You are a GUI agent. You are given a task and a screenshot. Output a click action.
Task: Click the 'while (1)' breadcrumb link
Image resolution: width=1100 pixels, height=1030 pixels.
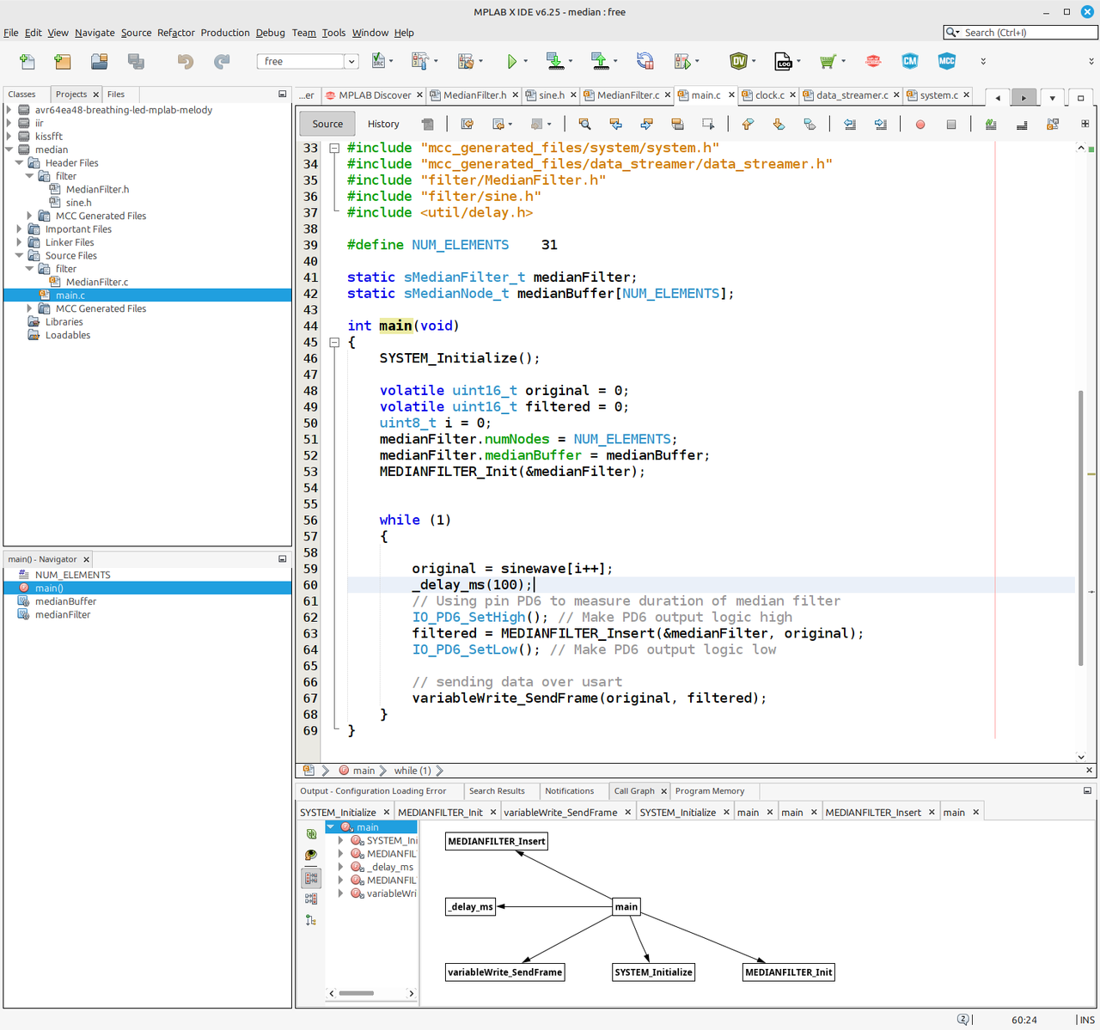click(x=412, y=771)
